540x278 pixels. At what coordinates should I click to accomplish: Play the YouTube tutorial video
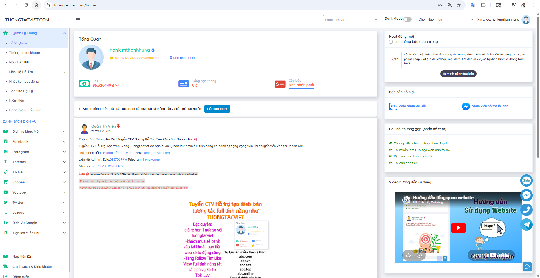(458, 228)
